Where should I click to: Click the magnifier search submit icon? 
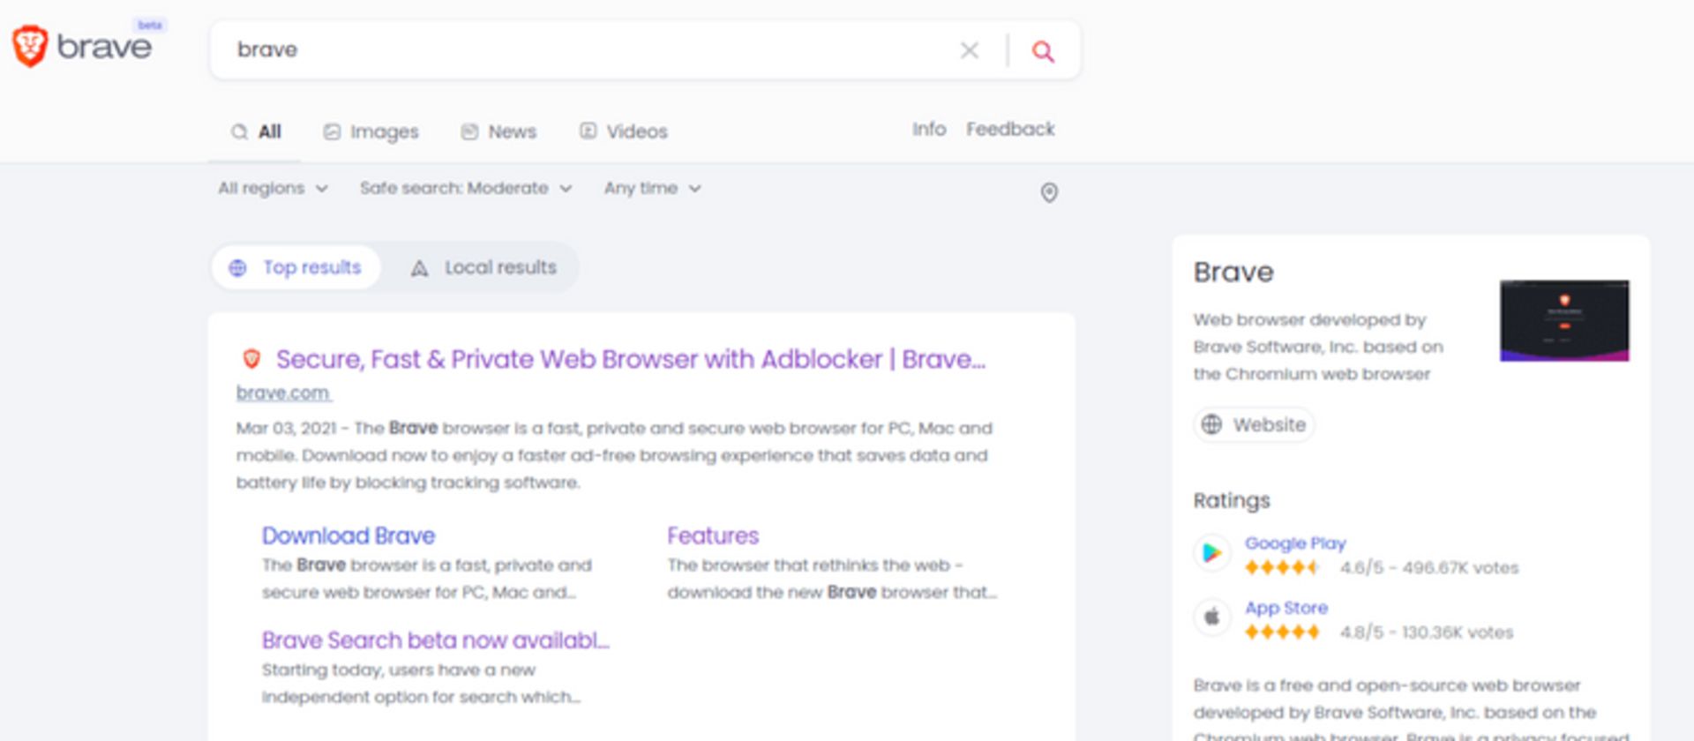click(x=1043, y=51)
